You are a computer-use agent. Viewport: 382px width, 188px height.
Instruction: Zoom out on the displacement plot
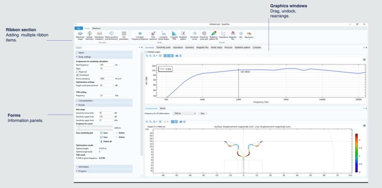click(x=150, y=122)
